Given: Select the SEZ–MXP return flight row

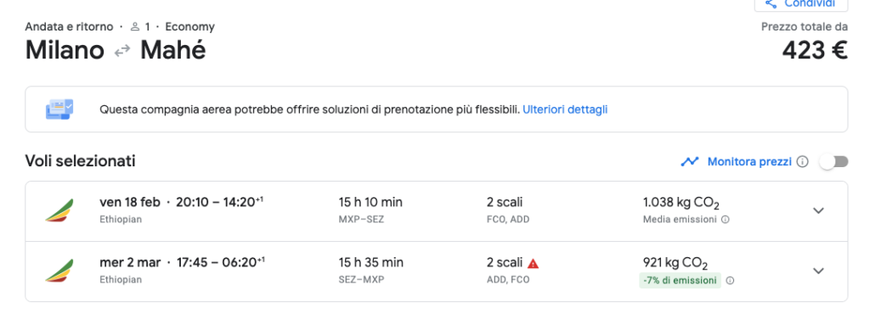Looking at the screenshot, I should pos(436,271).
